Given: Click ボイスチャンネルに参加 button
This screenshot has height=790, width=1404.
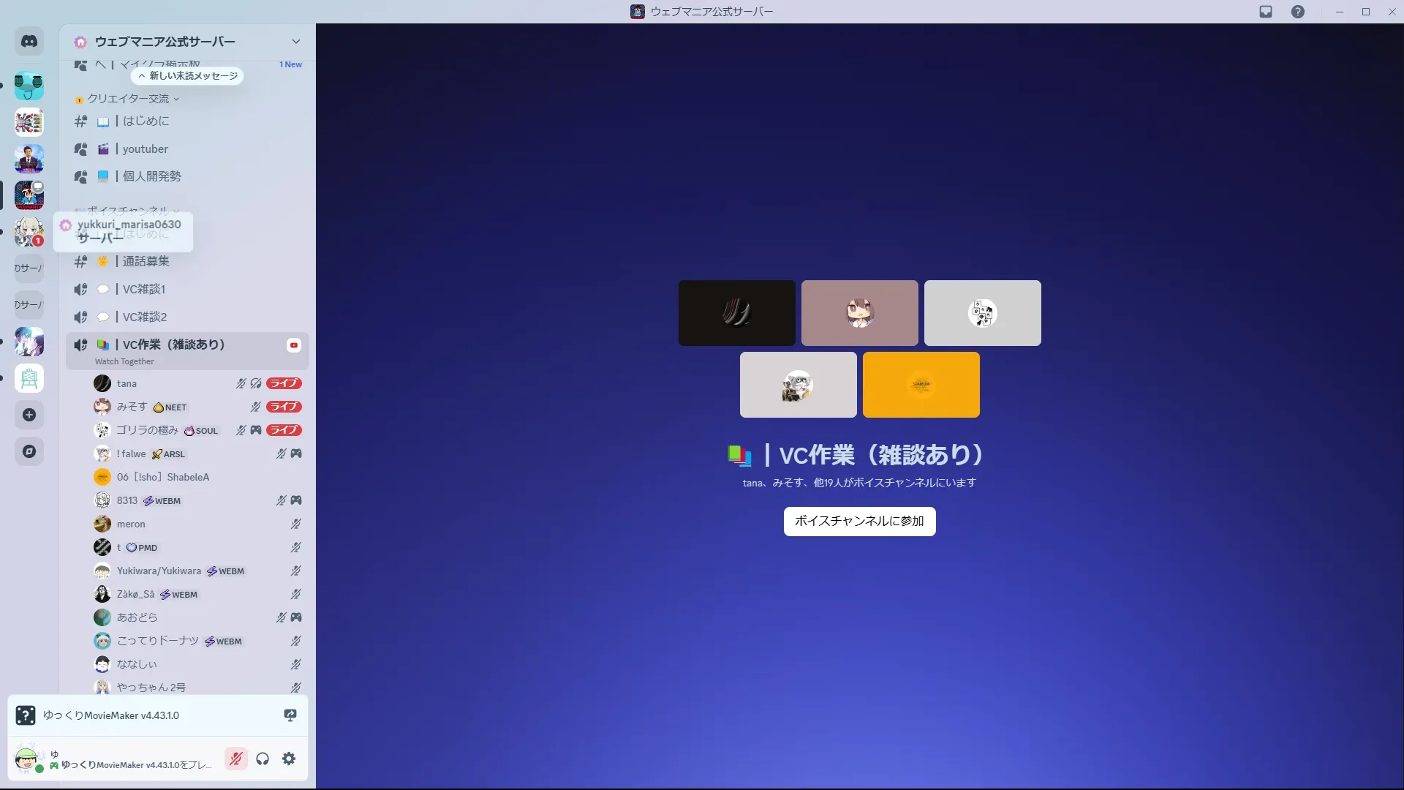Looking at the screenshot, I should tap(859, 522).
